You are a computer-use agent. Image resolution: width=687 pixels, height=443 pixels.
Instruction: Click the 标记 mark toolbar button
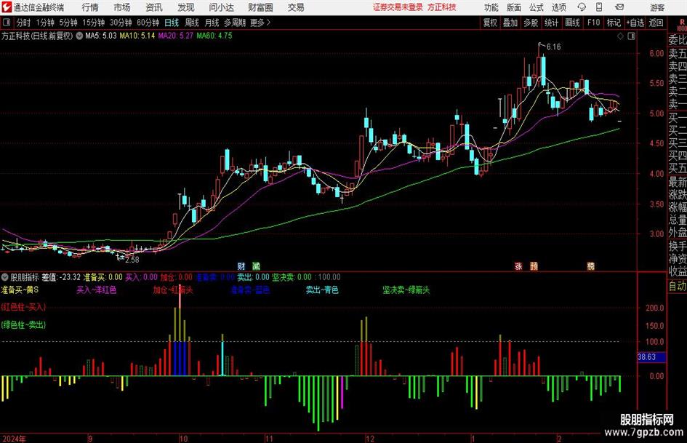point(614,23)
